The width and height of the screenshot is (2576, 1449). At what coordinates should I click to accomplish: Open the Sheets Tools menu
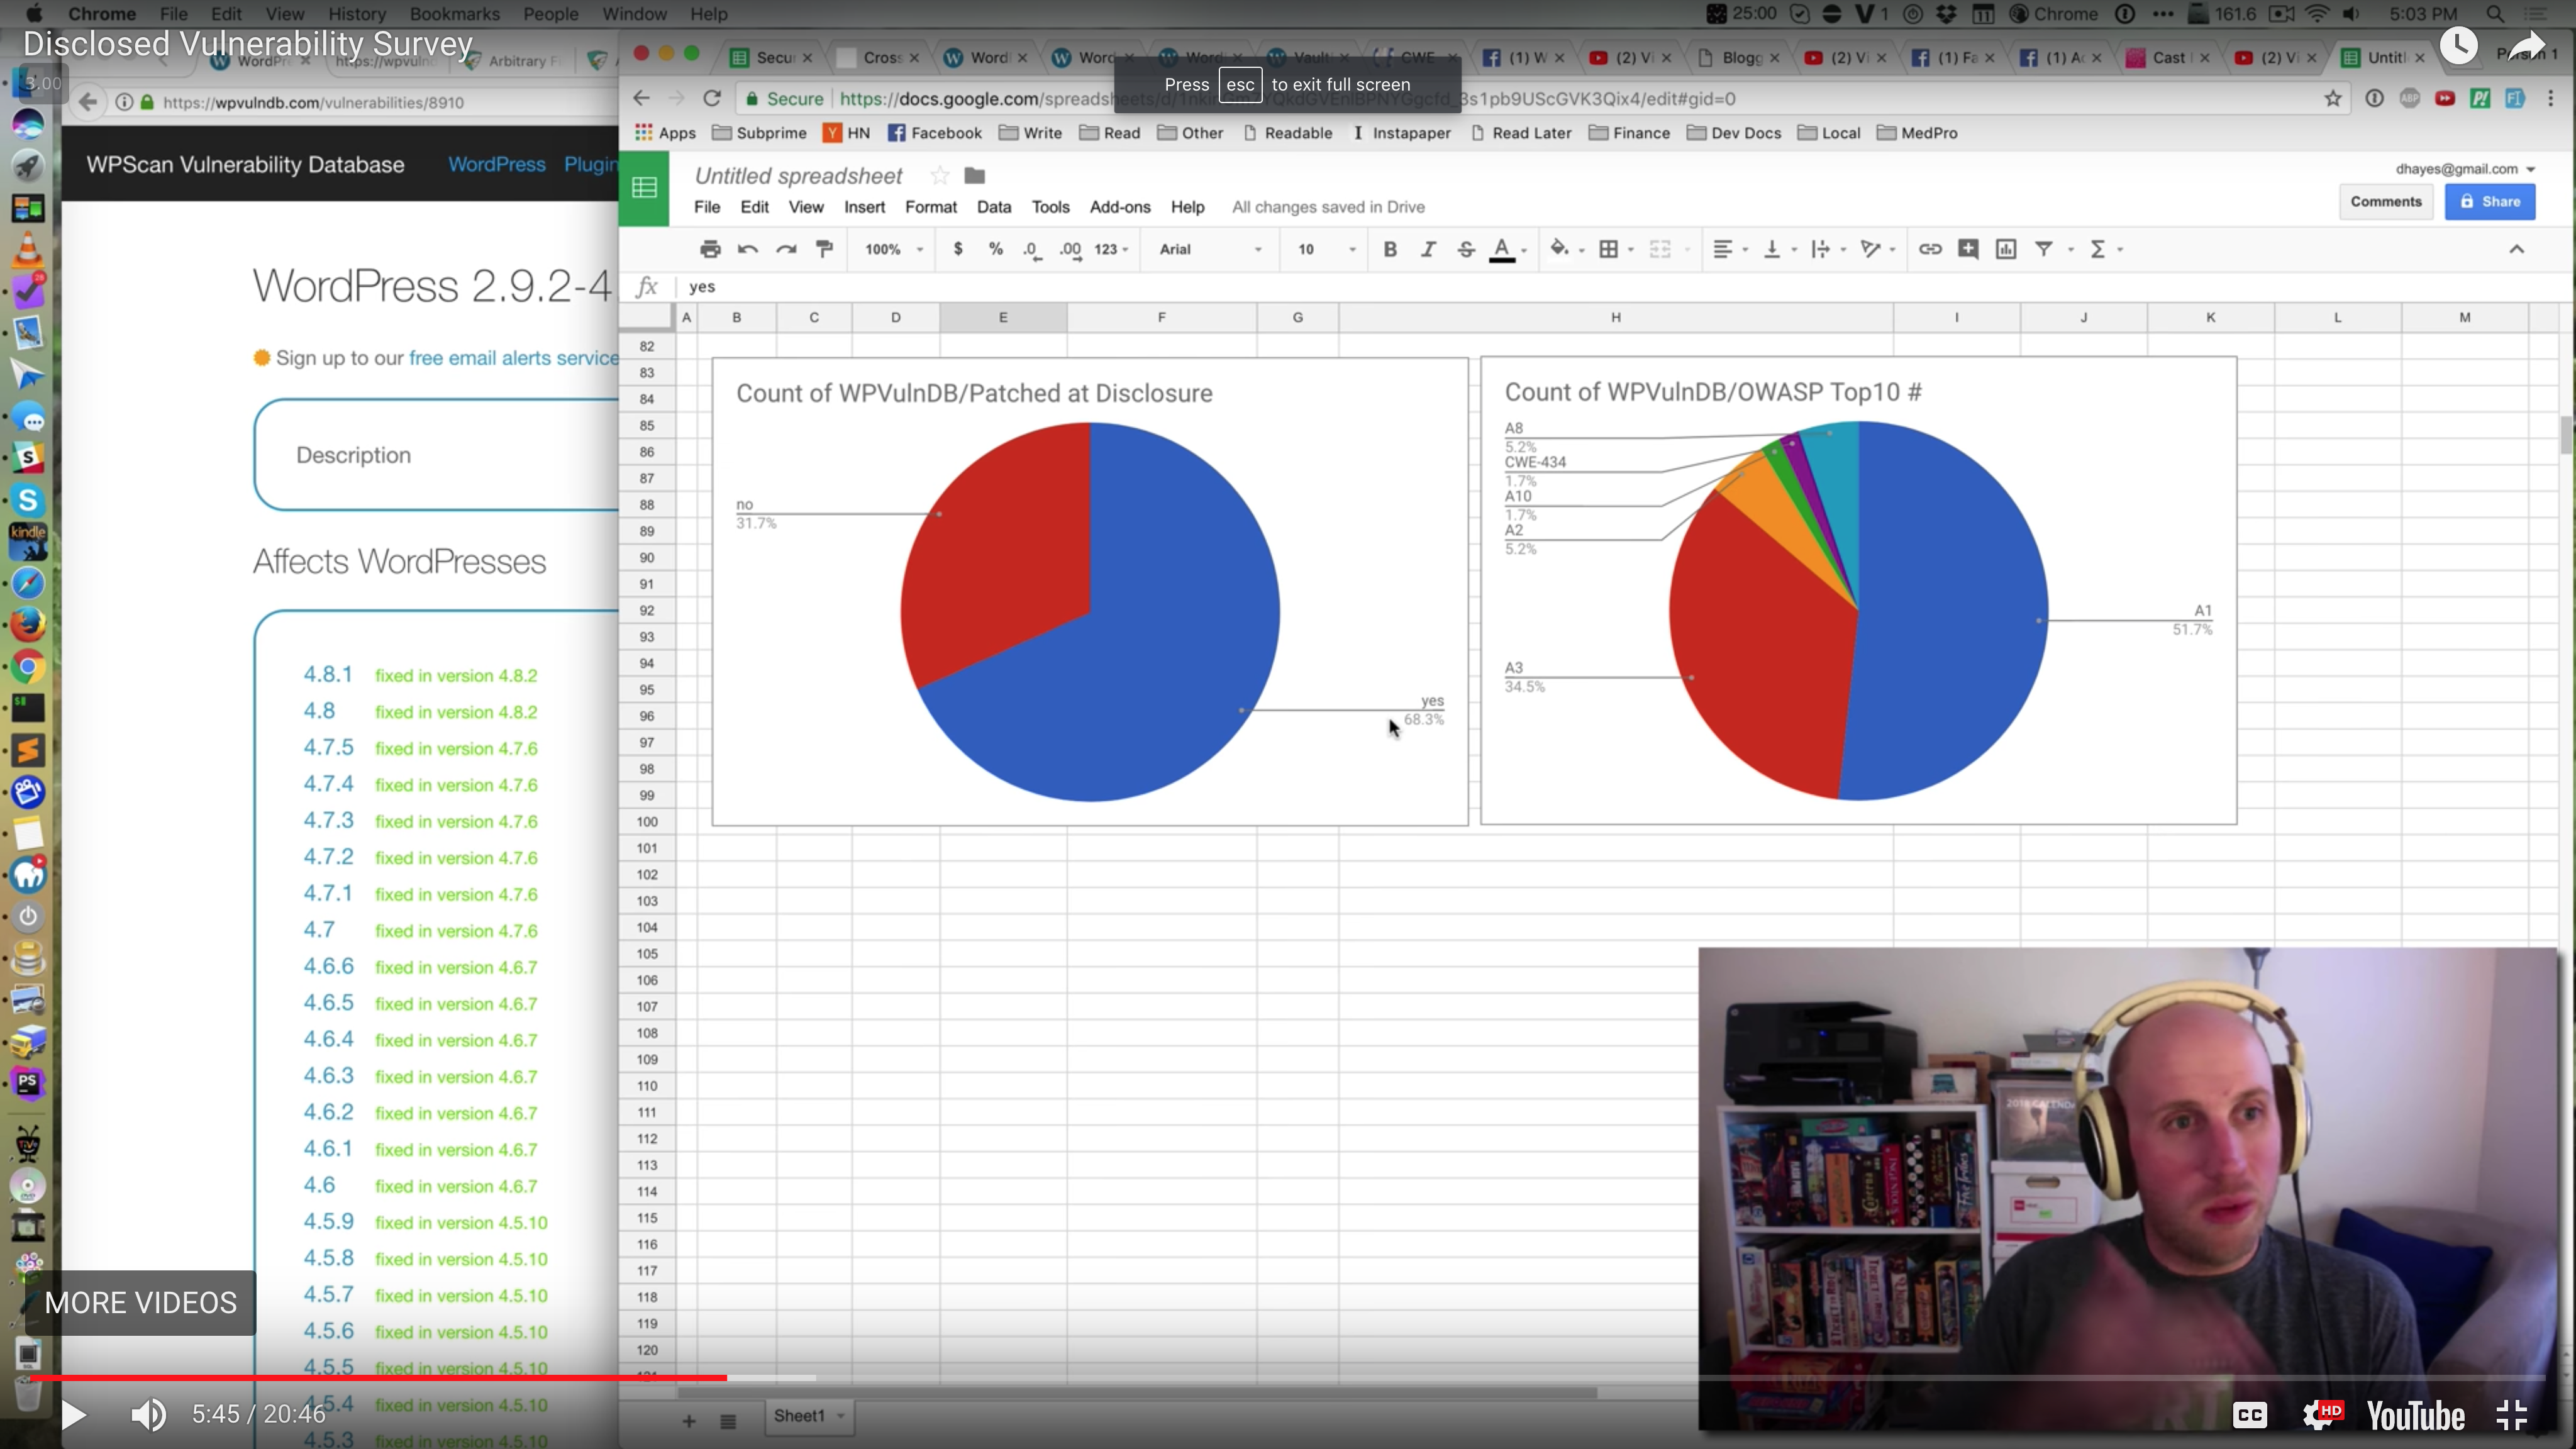tap(1050, 207)
